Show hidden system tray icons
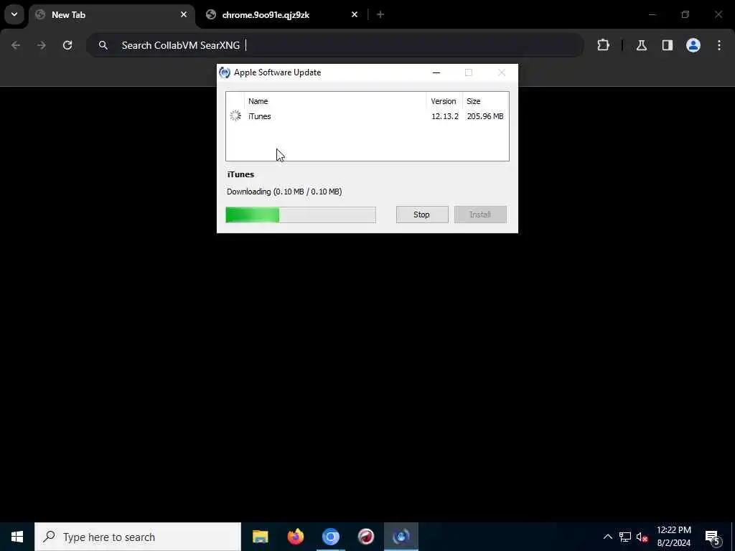 pyautogui.click(x=607, y=537)
